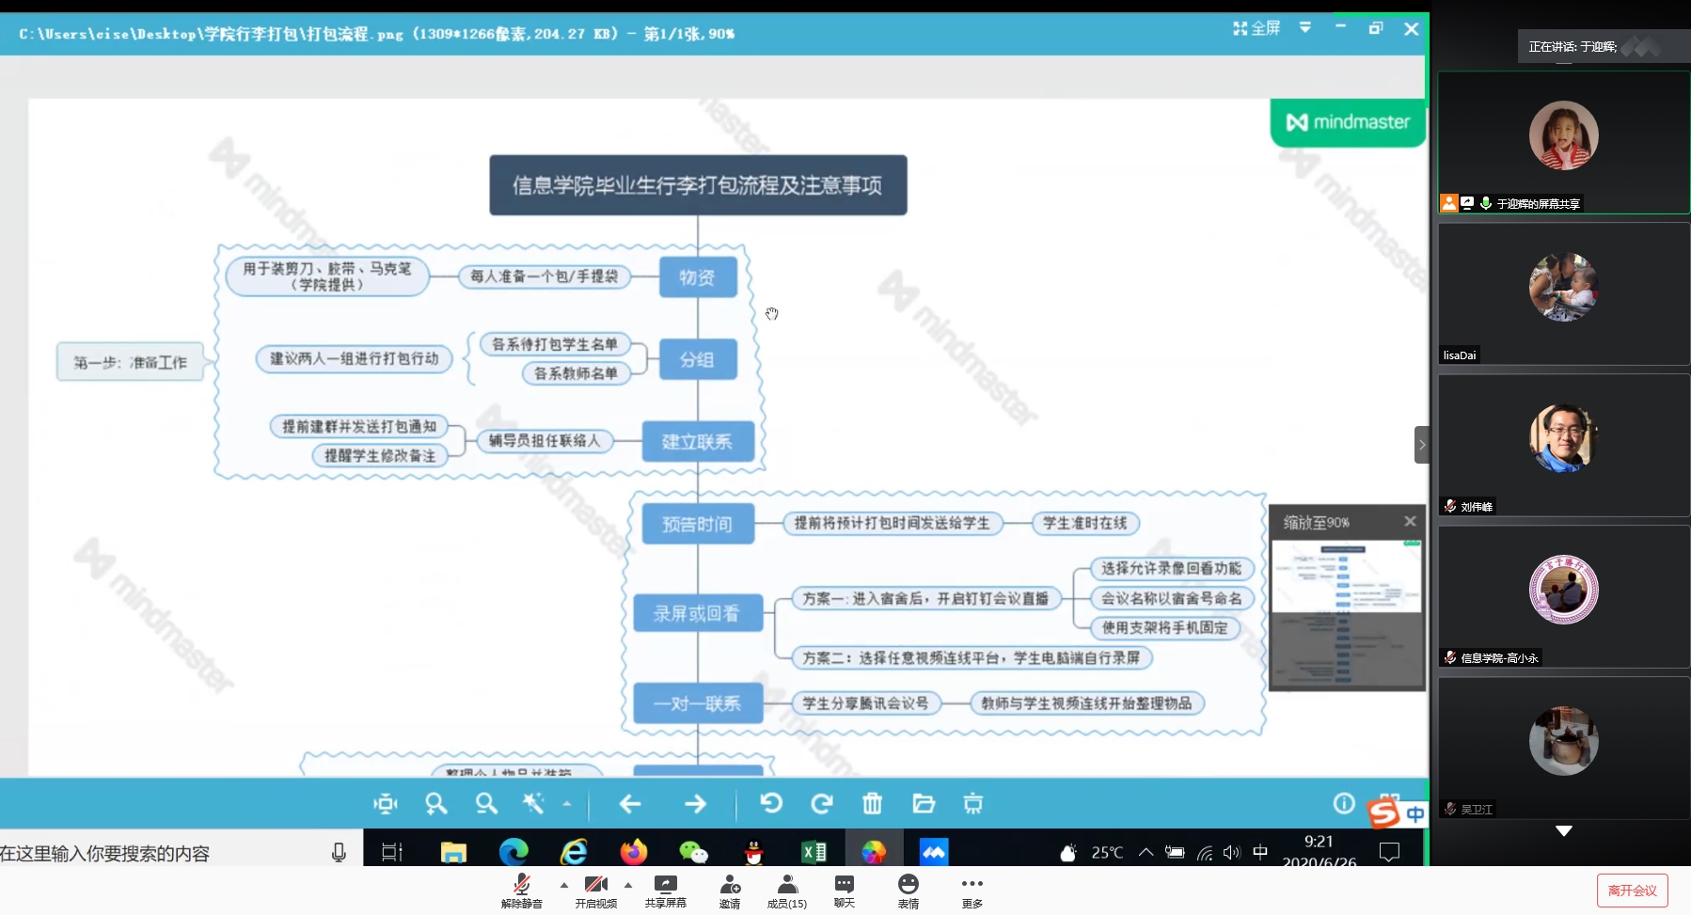Expand audio options arrow beside microphone
The width and height of the screenshot is (1691, 915).
[x=564, y=885]
